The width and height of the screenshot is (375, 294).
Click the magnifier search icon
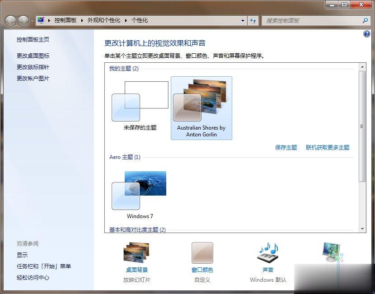pyautogui.click(x=365, y=21)
